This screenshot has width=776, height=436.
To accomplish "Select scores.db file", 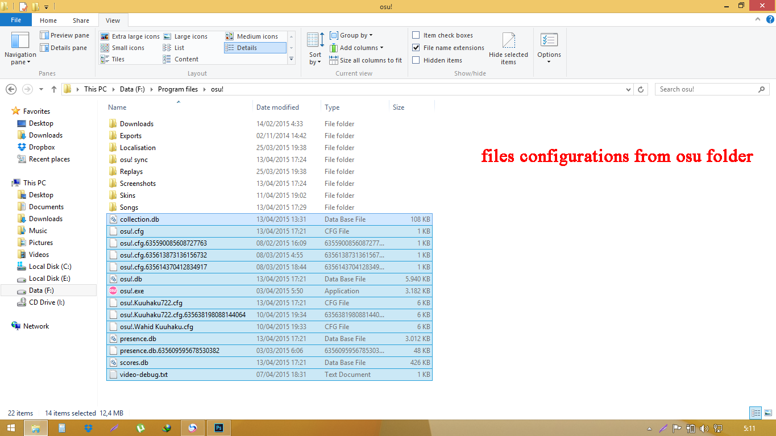I will click(x=269, y=363).
